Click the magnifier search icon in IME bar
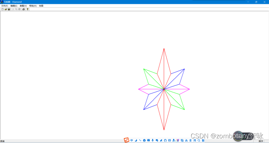Viewport: 269px width, 143px height. point(199,141)
